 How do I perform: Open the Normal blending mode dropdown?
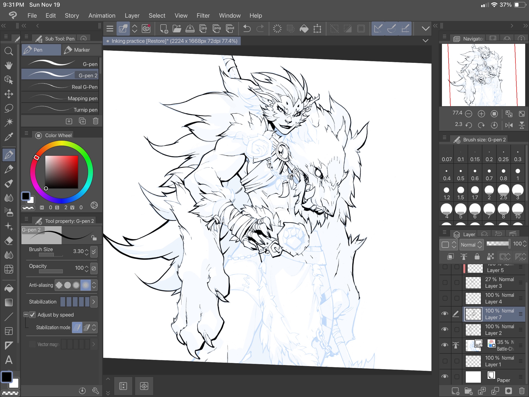click(x=472, y=245)
